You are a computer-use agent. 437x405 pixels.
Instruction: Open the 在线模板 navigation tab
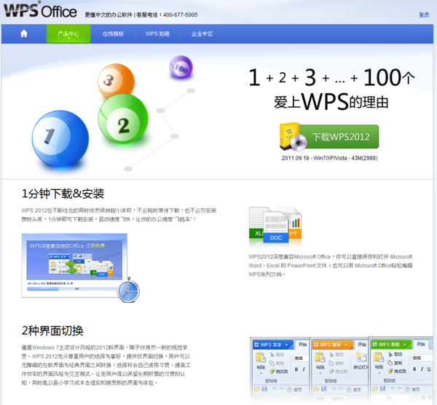pos(113,34)
